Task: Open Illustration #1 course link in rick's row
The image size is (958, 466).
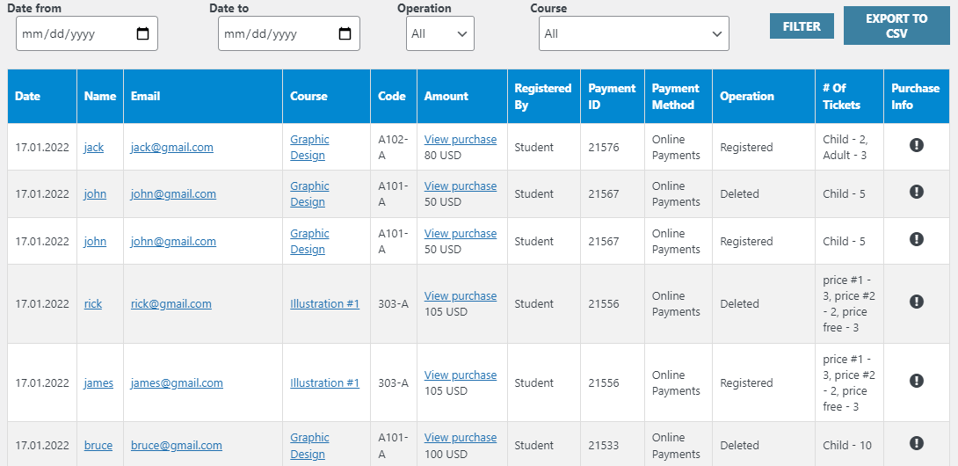Action: pyautogui.click(x=324, y=304)
